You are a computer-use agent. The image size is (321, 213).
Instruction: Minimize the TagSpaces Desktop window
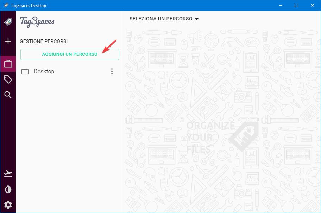[x=281, y=5]
